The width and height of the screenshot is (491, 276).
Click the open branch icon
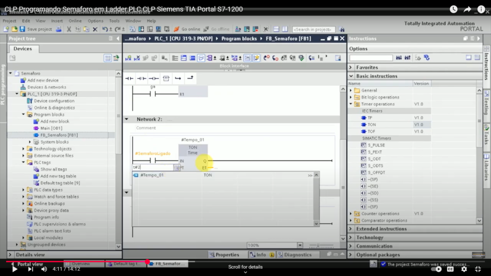point(178,78)
